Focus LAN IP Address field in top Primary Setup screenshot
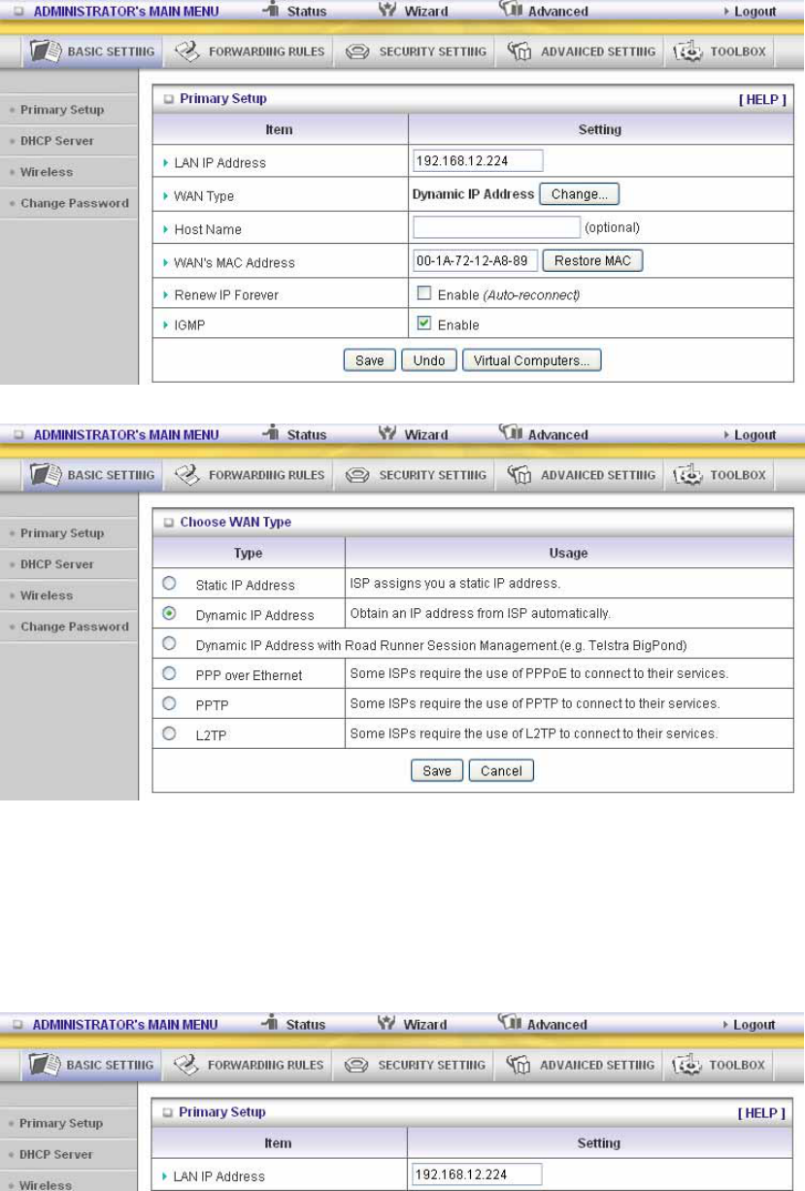Screen dimensions: 805x1191 click(478, 161)
